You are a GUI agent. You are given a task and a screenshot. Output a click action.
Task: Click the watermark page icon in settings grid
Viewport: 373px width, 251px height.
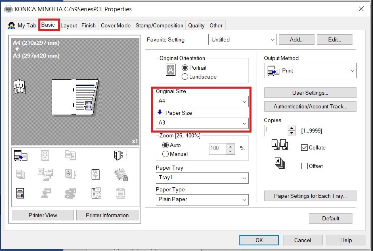(x=96, y=174)
